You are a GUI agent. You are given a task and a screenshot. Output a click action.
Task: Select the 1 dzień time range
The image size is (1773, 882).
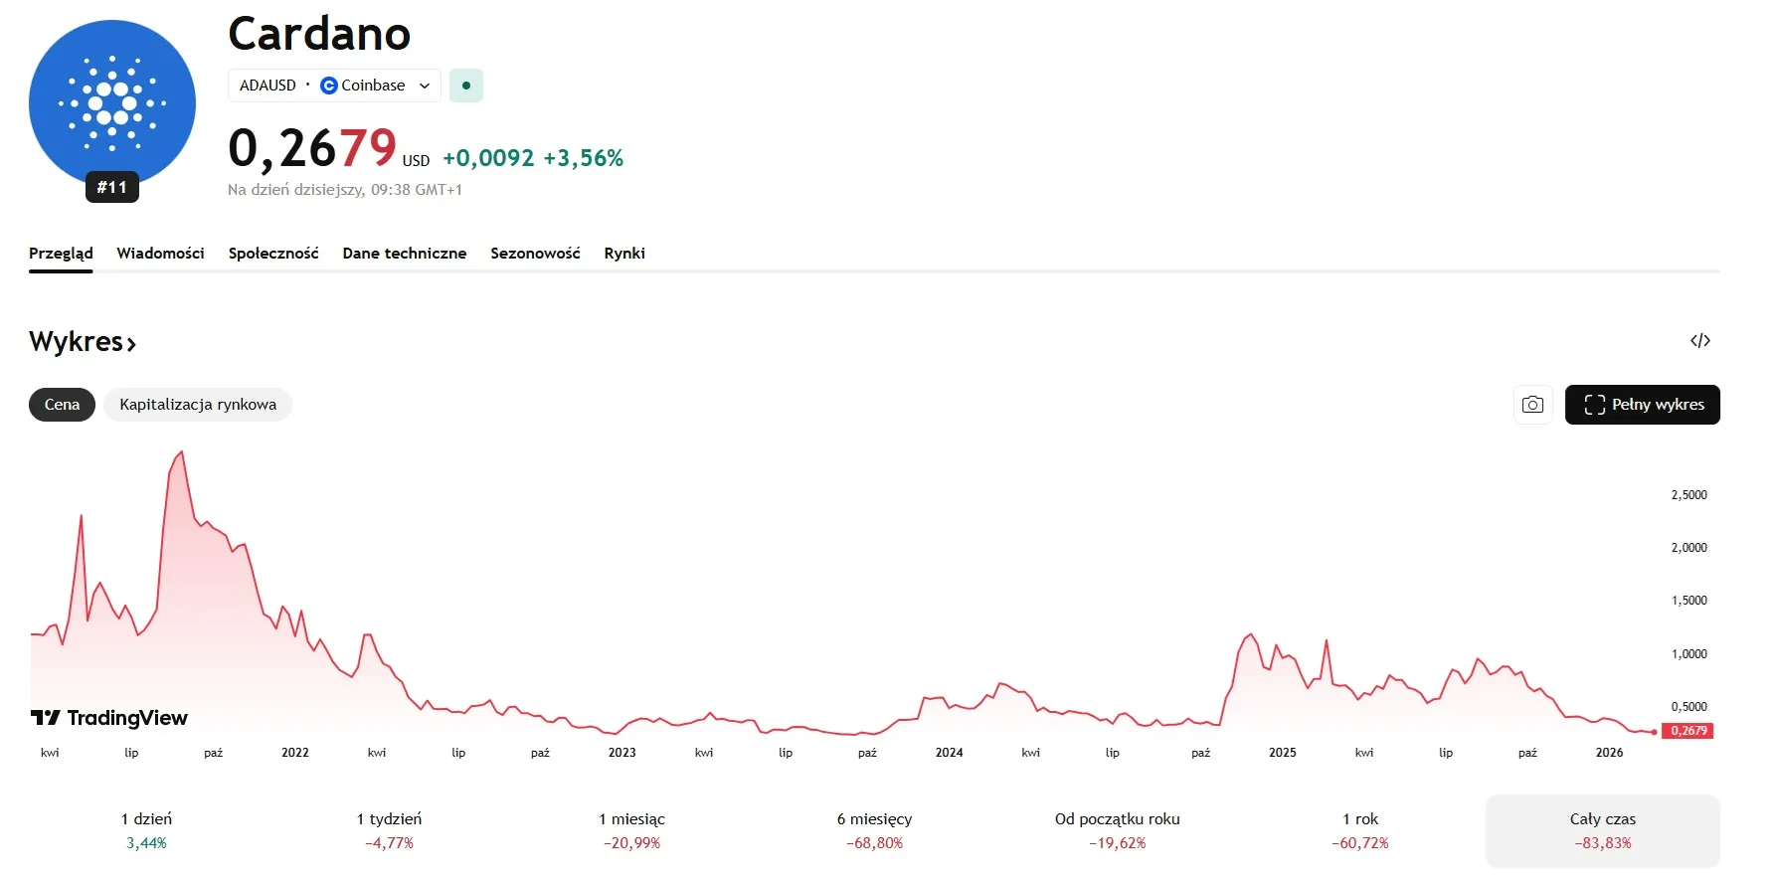click(x=146, y=830)
